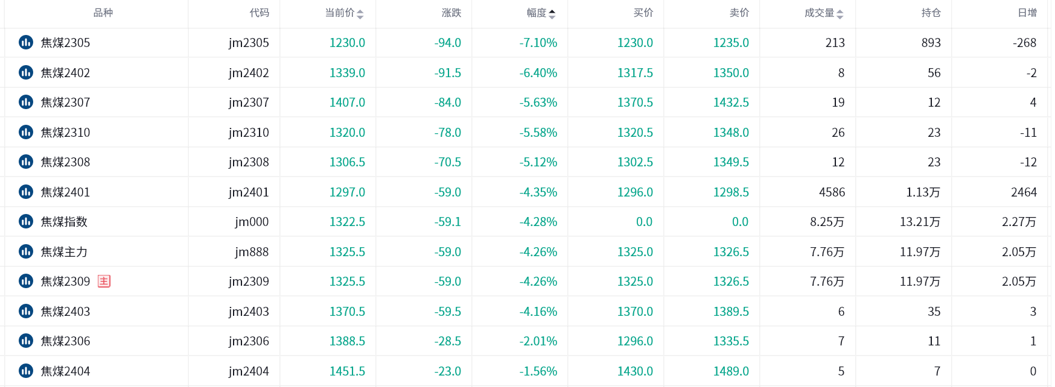Image resolution: width=1055 pixels, height=387 pixels.
Task: Open the 焦煤2403 contract link
Action: pyautogui.click(x=65, y=311)
